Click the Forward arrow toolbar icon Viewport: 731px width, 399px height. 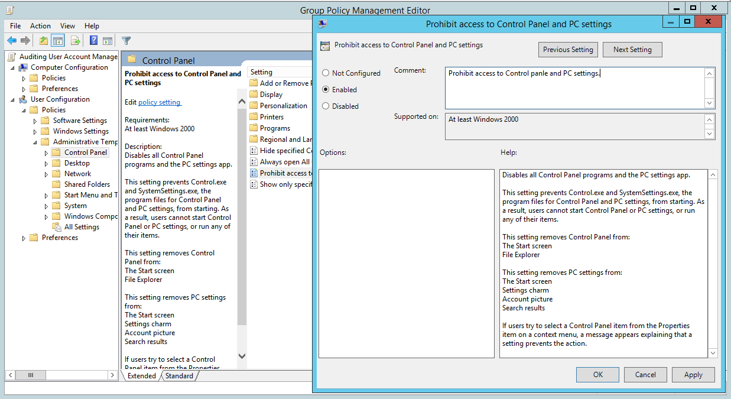point(25,41)
